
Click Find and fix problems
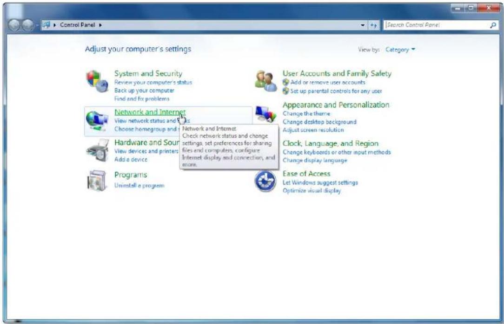click(x=142, y=99)
